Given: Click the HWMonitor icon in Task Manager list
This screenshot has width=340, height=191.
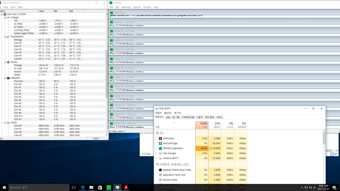Looking at the screenshot, I should point(160,138).
